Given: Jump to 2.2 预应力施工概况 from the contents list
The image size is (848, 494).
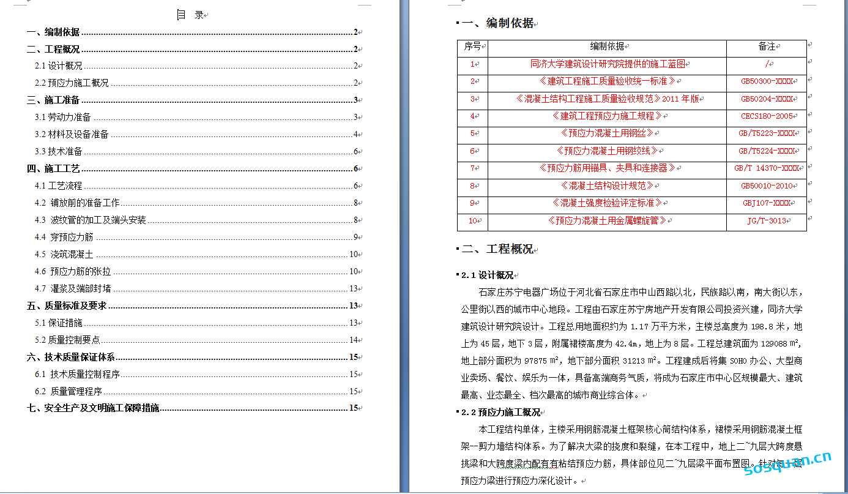Looking at the screenshot, I should click(x=72, y=83).
